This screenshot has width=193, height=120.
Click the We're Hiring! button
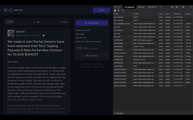pos(92,56)
